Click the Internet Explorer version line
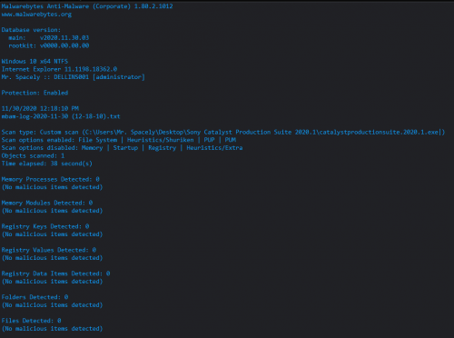The width and height of the screenshot is (454, 338). tap(59, 69)
